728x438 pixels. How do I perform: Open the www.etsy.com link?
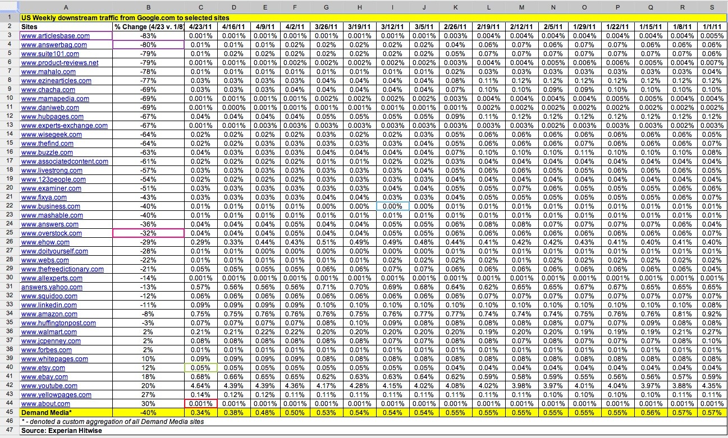43,368
